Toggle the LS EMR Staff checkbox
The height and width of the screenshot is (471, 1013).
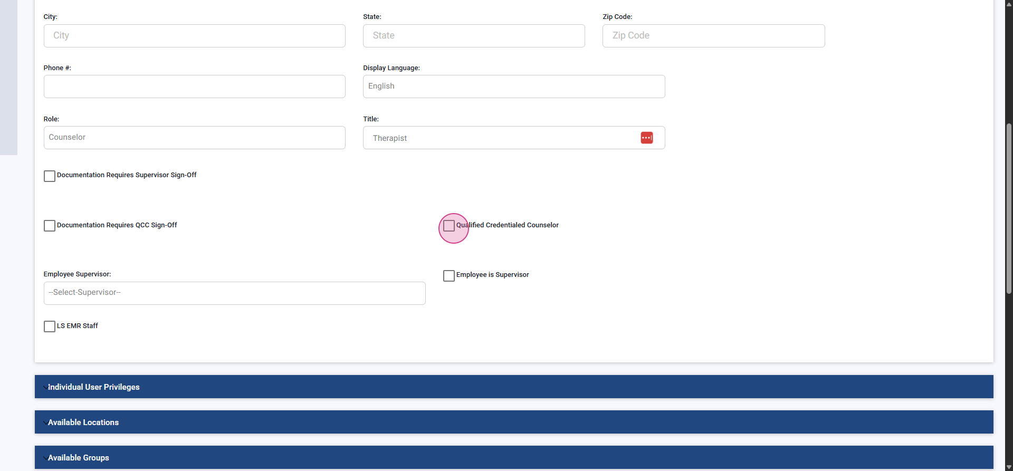(50, 326)
